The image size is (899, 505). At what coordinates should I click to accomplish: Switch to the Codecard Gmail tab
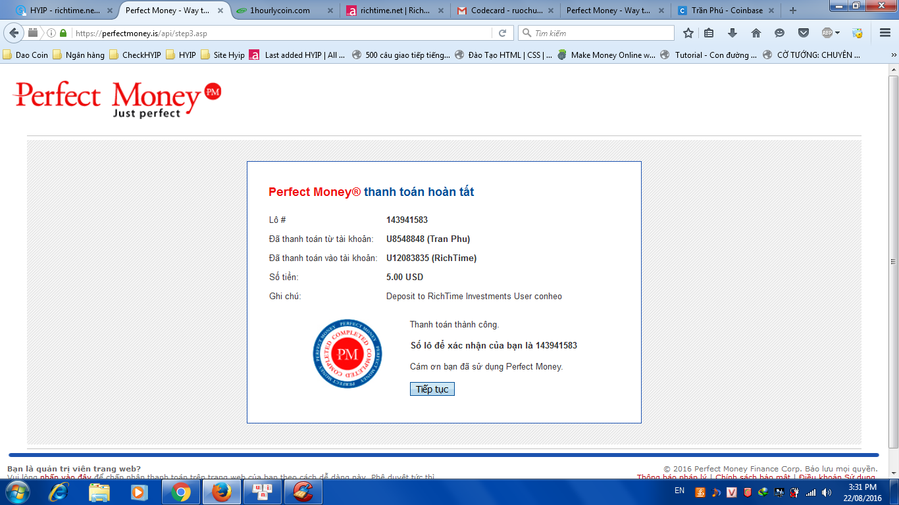(x=505, y=11)
